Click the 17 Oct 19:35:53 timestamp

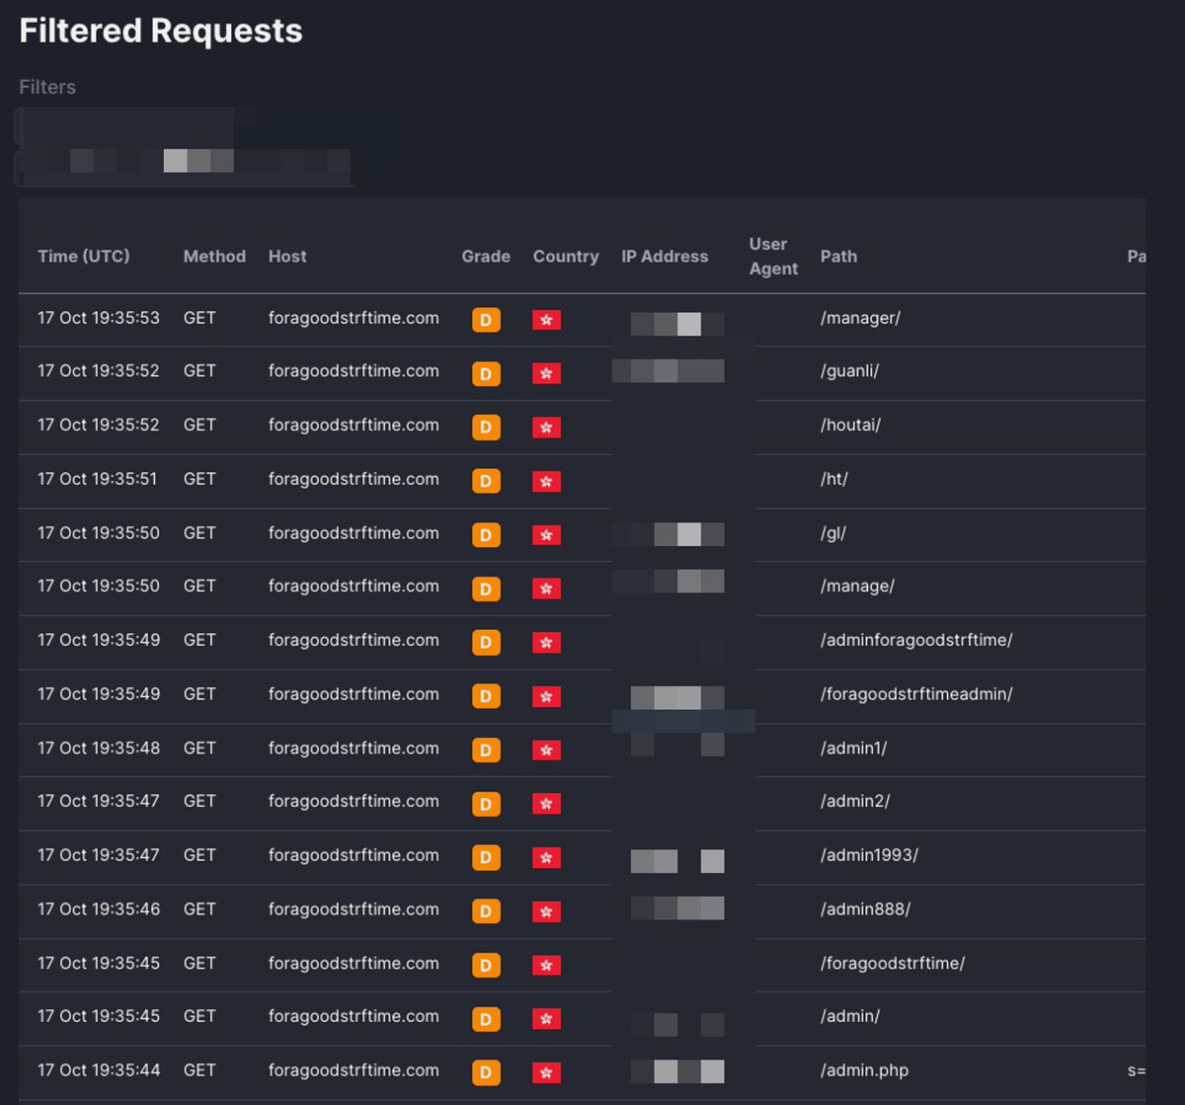(x=99, y=318)
